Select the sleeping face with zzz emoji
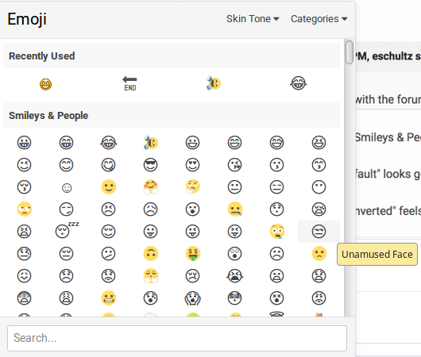This screenshot has height=357, width=421. pos(67,230)
